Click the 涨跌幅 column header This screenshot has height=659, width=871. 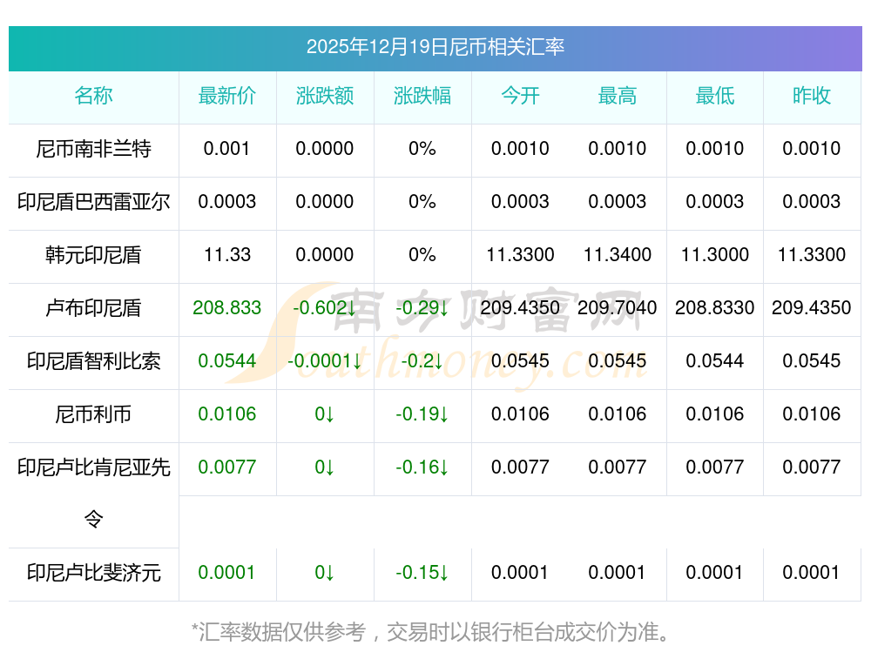pos(422,96)
